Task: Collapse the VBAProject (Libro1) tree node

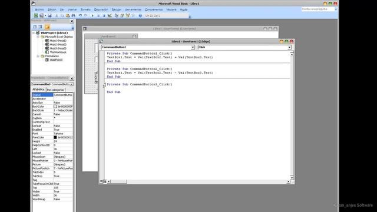Action: click(x=34, y=33)
